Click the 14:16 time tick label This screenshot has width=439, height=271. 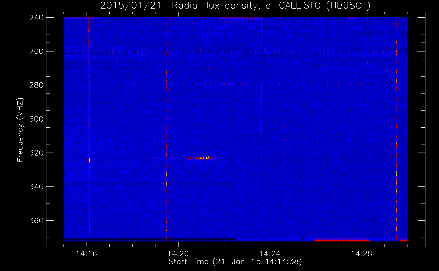click(x=87, y=254)
